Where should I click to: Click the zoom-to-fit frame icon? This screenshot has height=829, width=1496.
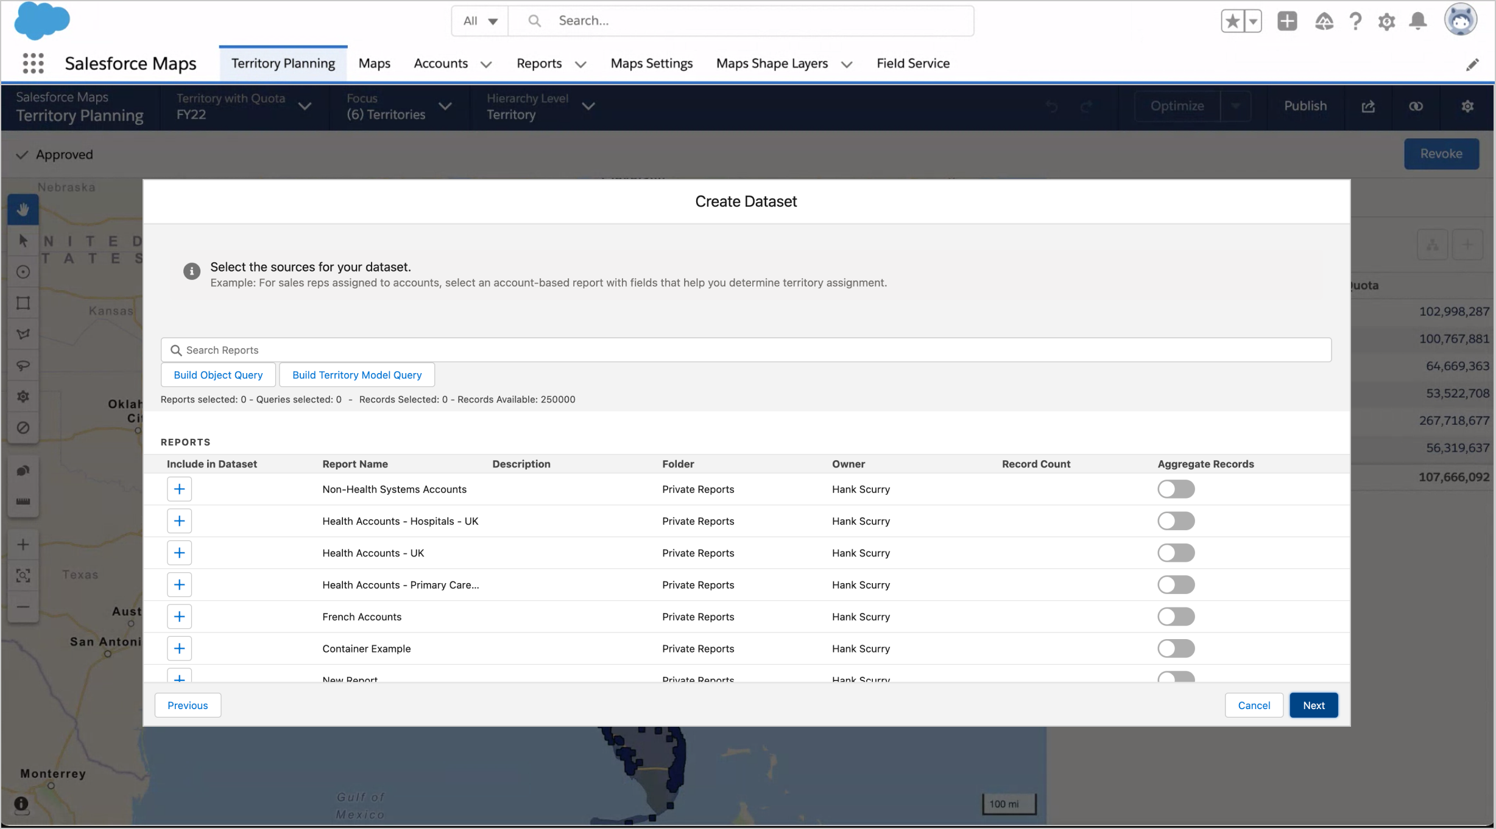click(23, 575)
